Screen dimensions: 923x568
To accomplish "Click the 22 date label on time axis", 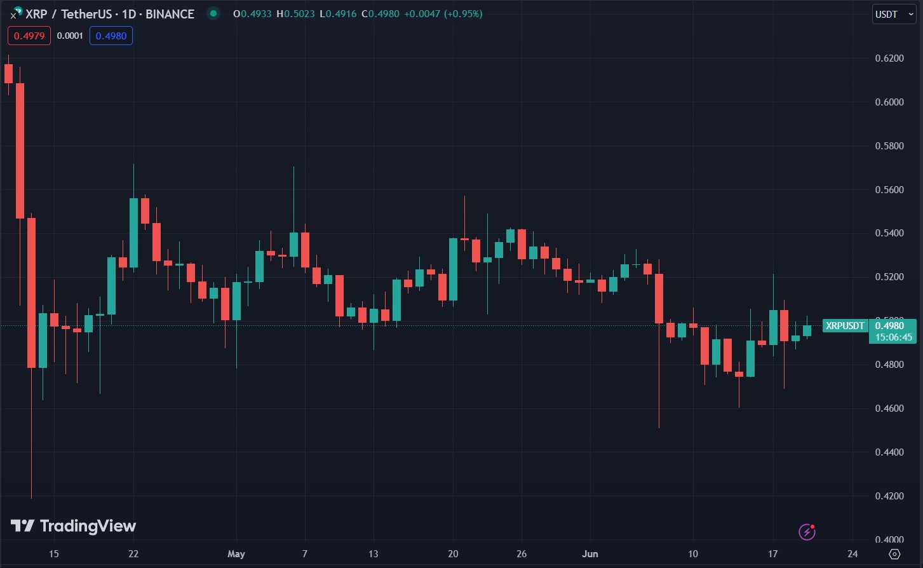I will click(x=133, y=554).
